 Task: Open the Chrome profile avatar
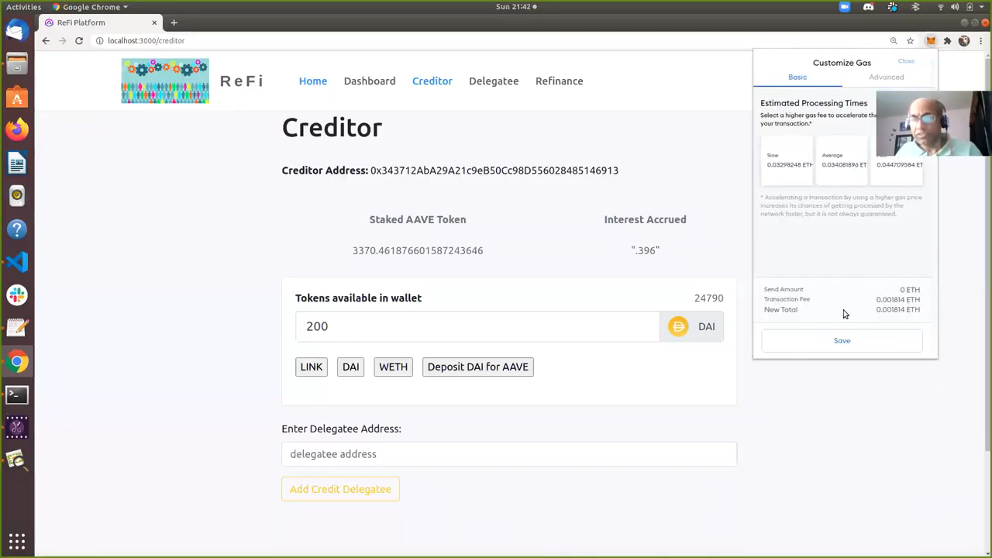(964, 40)
